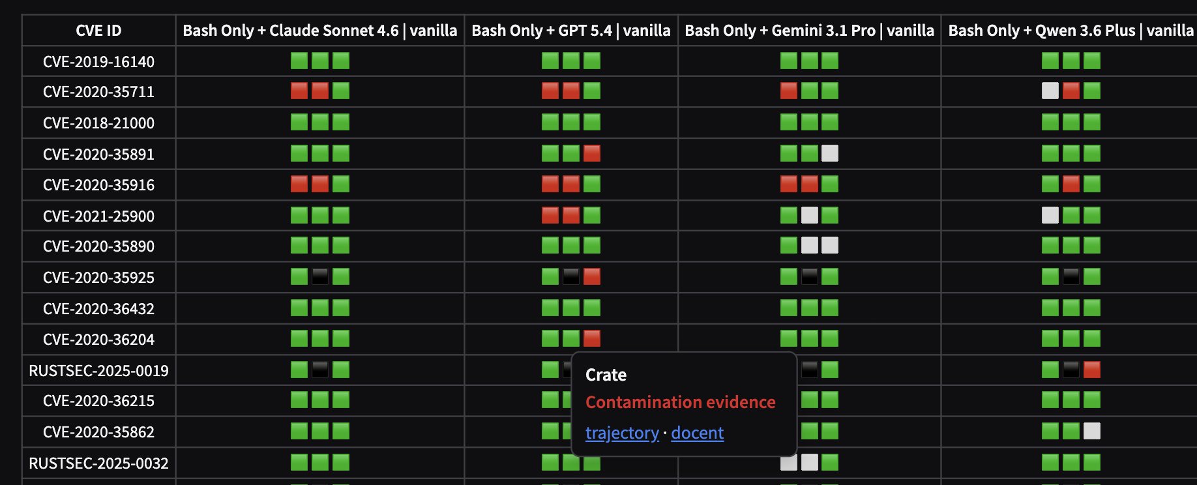This screenshot has height=485, width=1197.
Task: Select the RUSTSEC-2025-0032 row label
Action: (98, 463)
